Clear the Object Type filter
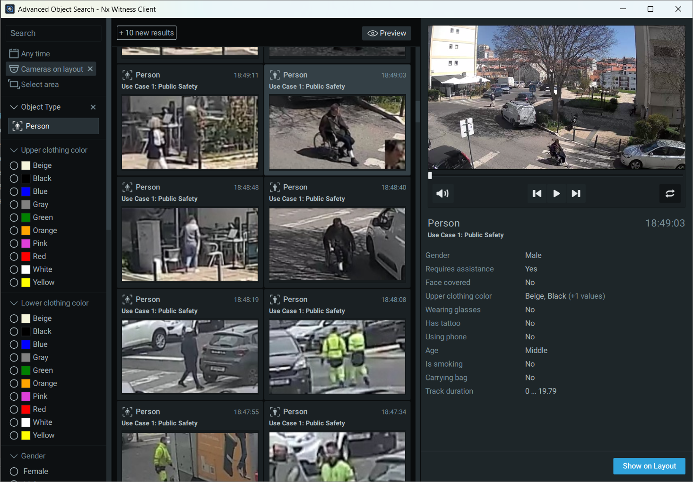Screen dimensions: 693x482 pyautogui.click(x=93, y=107)
